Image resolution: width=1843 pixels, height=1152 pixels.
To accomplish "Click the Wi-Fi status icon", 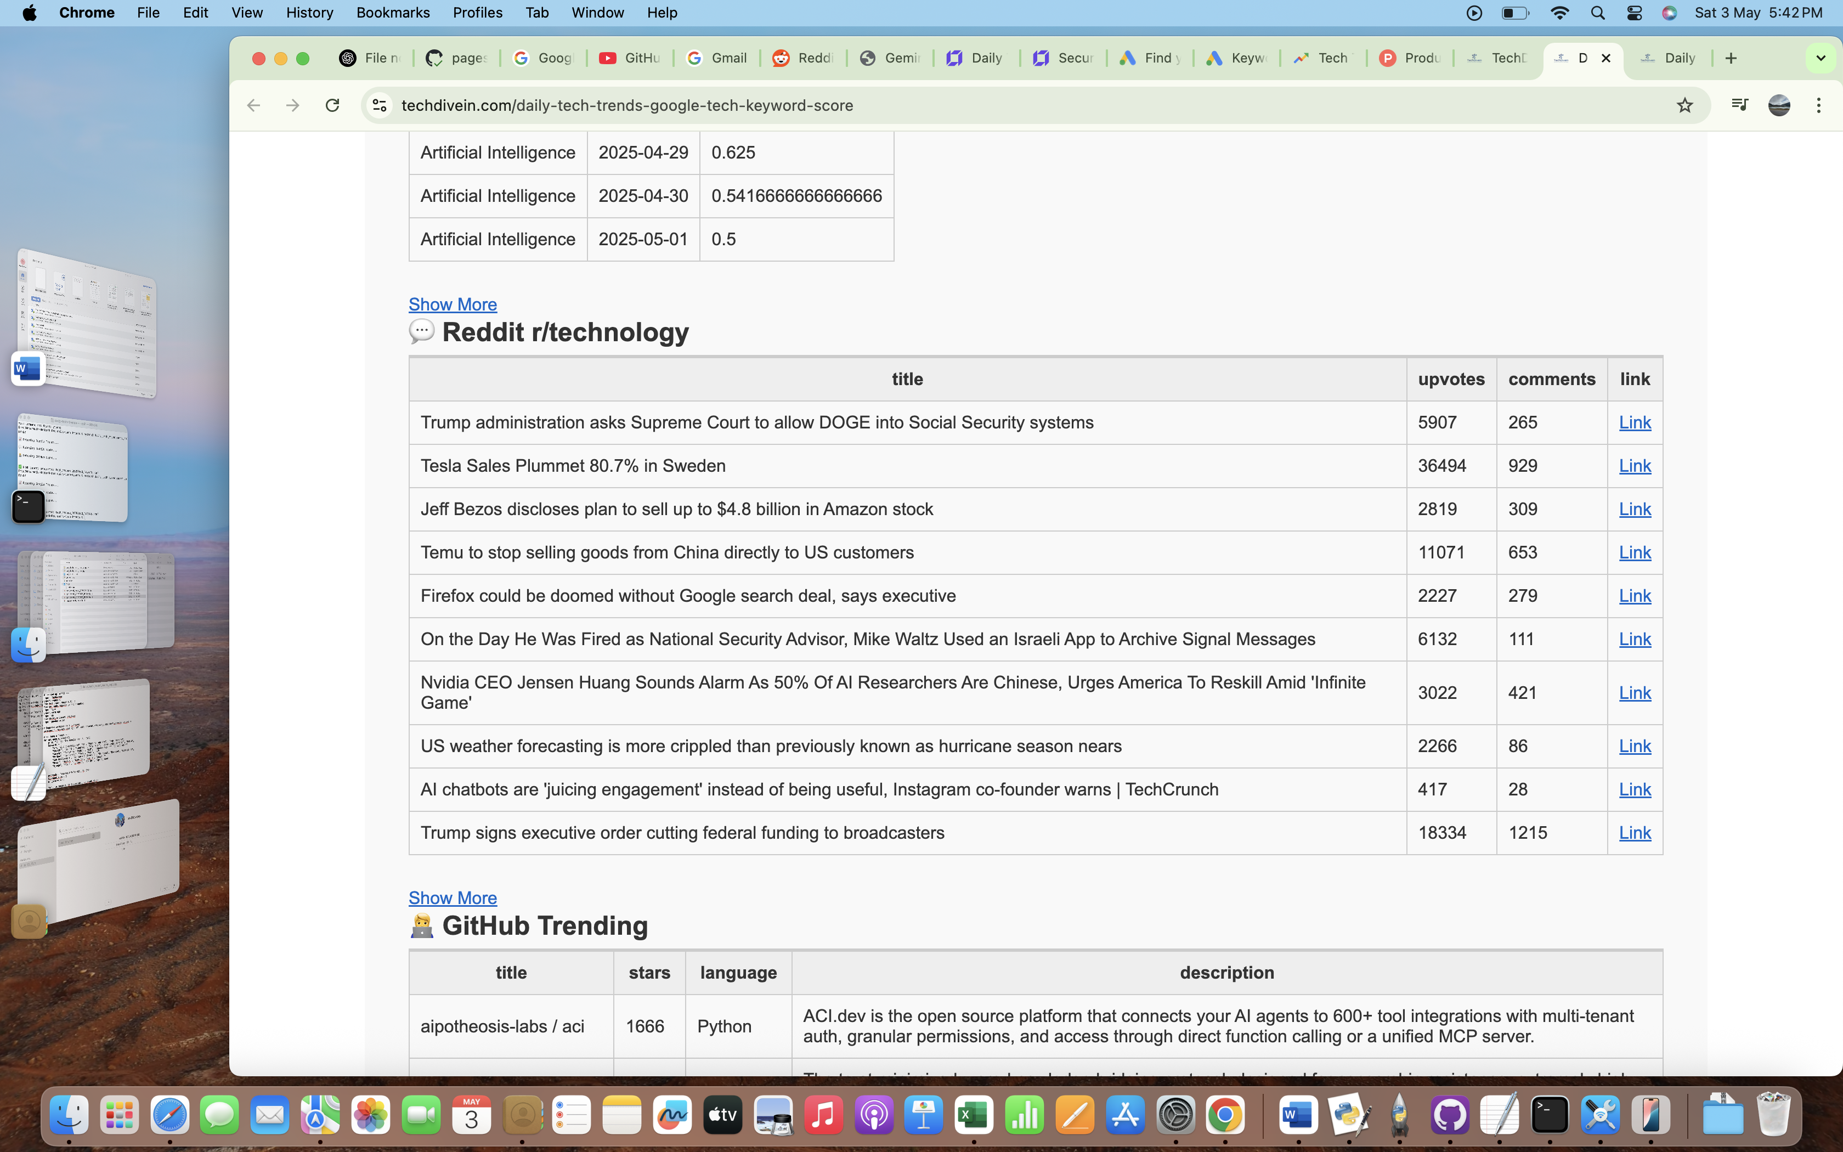I will [x=1559, y=13].
